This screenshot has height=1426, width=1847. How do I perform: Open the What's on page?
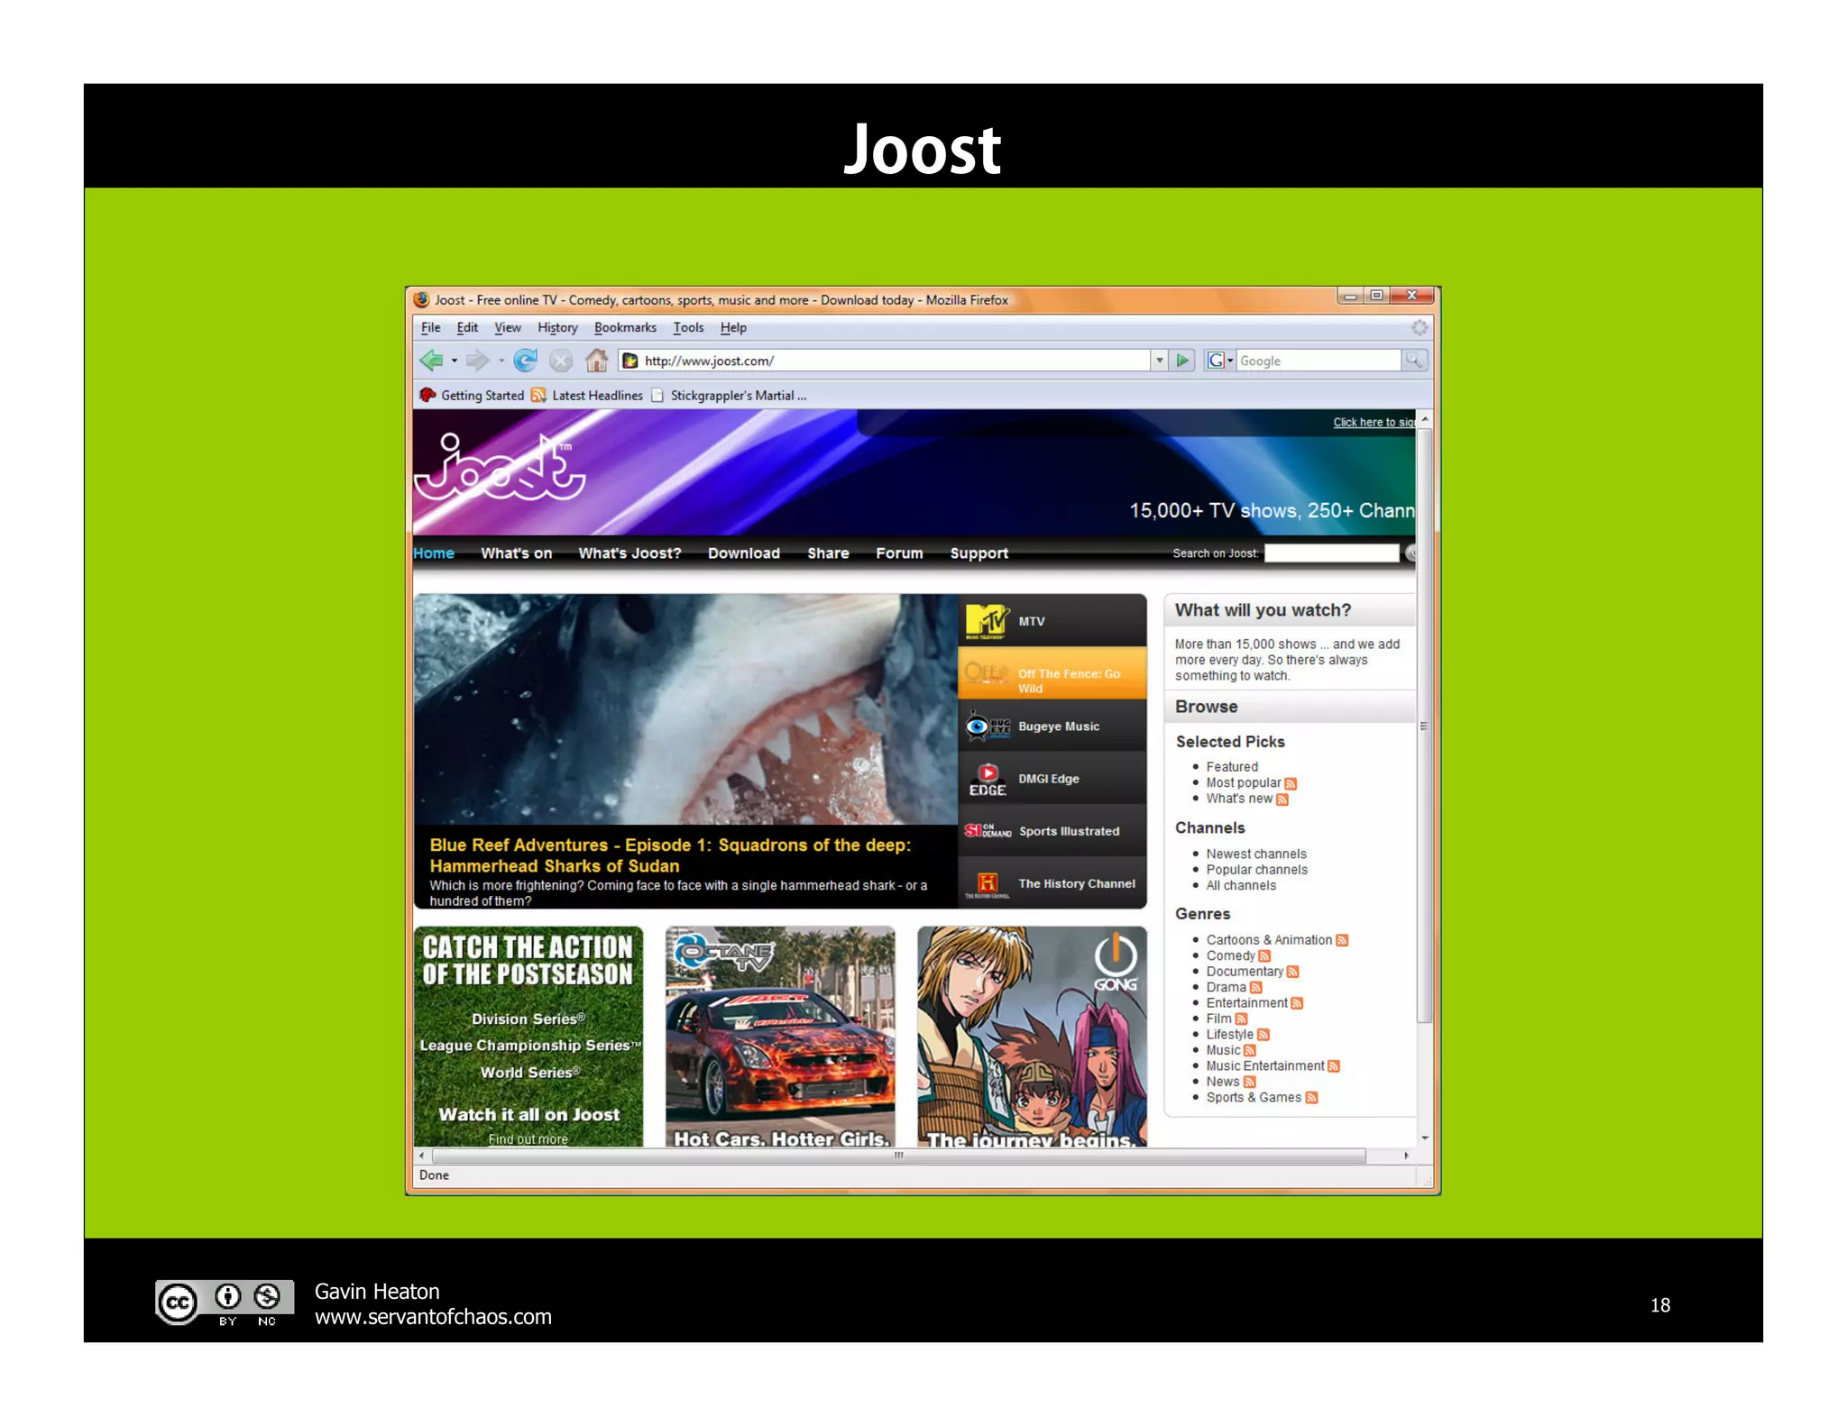tap(516, 553)
